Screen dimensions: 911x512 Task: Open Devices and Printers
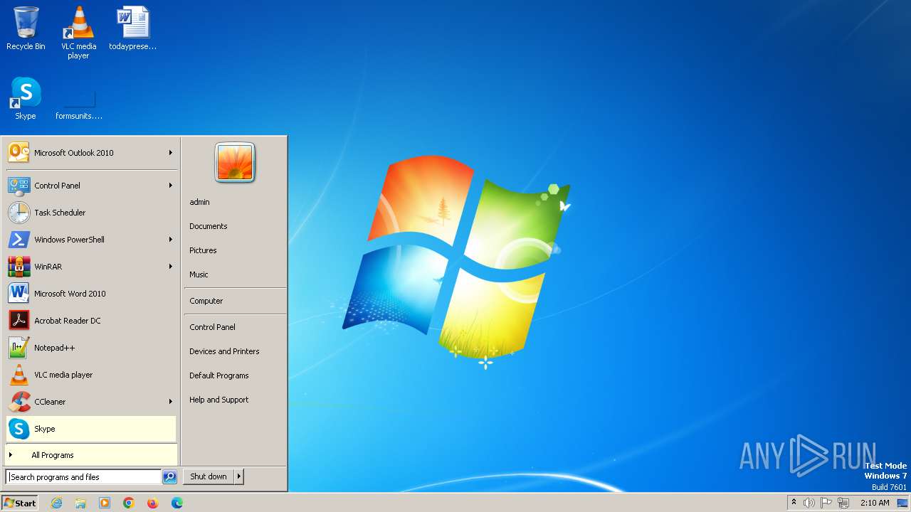(224, 351)
